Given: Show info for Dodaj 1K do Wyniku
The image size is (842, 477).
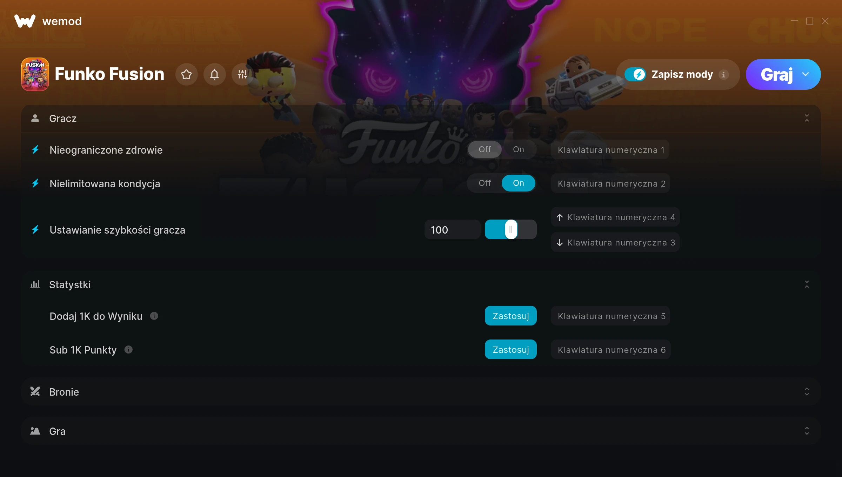Looking at the screenshot, I should pyautogui.click(x=154, y=316).
